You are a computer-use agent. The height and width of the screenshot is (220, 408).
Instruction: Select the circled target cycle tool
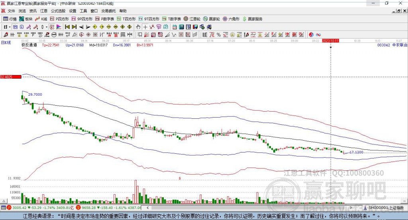(81, 35)
